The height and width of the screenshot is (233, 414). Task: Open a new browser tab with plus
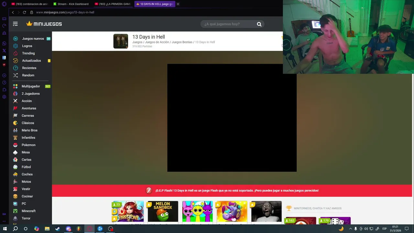tap(178, 4)
